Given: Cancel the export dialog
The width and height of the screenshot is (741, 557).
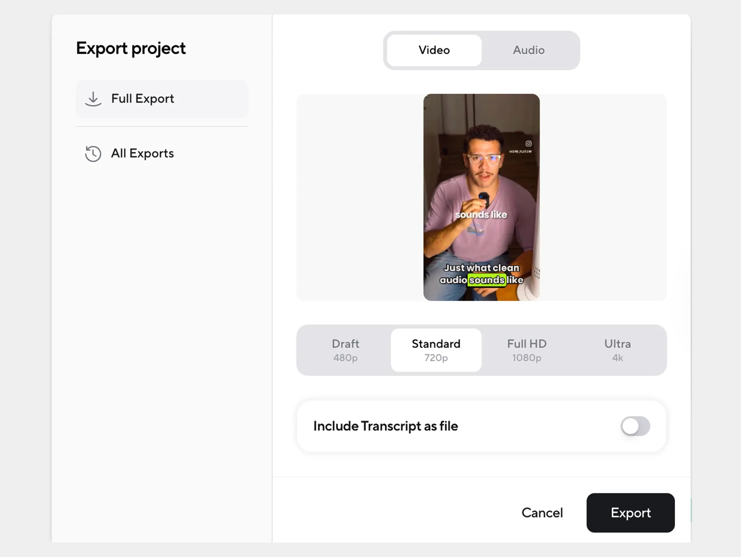Looking at the screenshot, I should click(x=542, y=513).
